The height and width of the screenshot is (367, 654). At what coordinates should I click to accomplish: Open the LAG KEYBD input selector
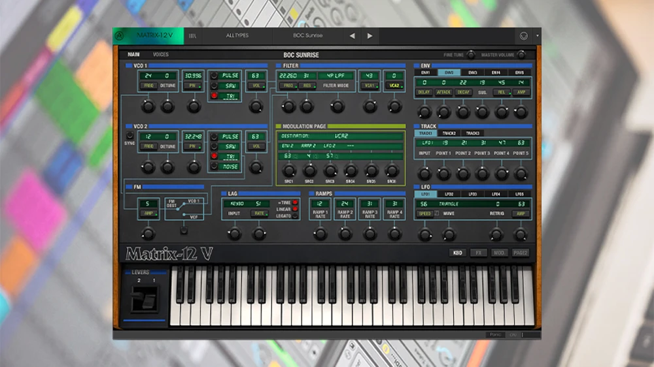coord(237,204)
